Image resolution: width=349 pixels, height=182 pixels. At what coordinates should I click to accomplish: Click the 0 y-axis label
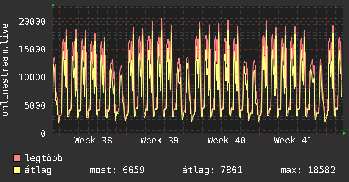tap(43, 133)
